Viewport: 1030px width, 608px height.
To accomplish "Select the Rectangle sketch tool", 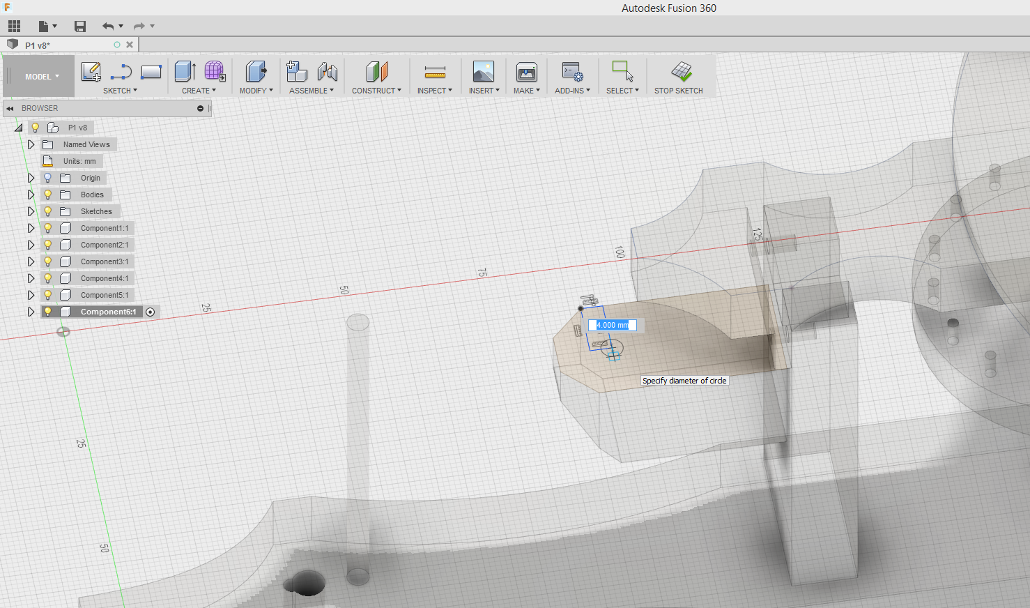I will (x=151, y=71).
